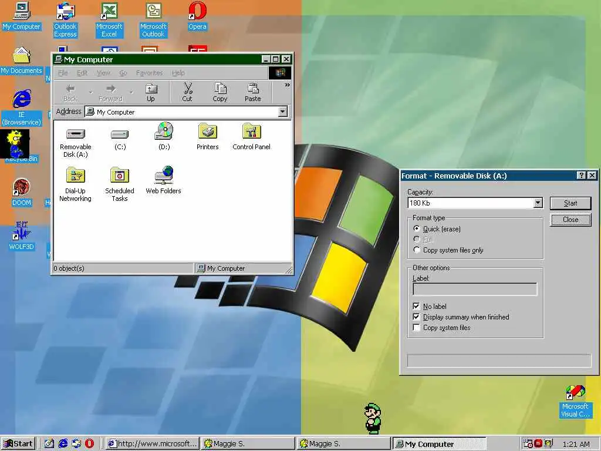The image size is (601, 451).
Task: Click Start in the Format dialog
Action: point(570,203)
